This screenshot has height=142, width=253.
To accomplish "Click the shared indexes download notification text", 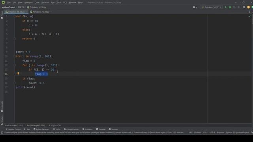I will (x=94, y=133).
